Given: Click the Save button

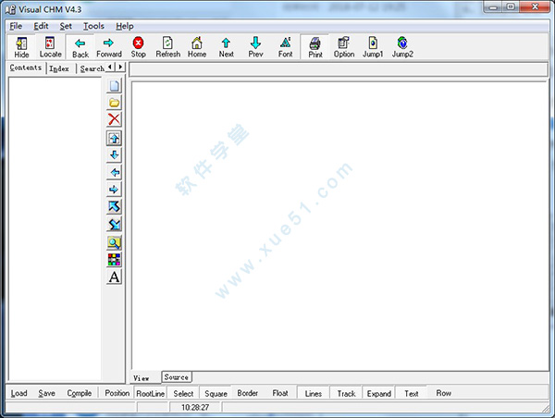Looking at the screenshot, I should (47, 393).
